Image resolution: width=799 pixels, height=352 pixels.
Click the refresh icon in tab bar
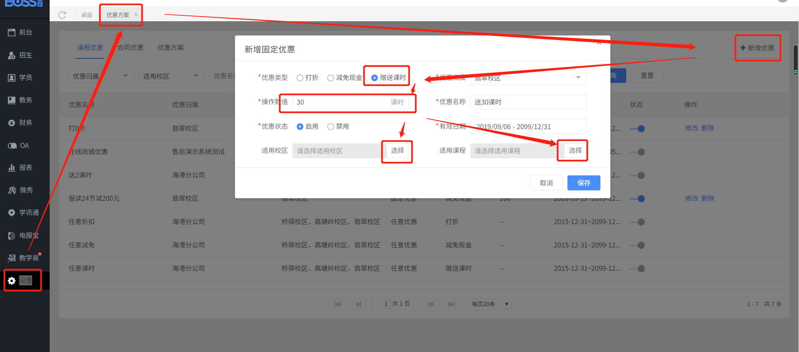click(62, 15)
